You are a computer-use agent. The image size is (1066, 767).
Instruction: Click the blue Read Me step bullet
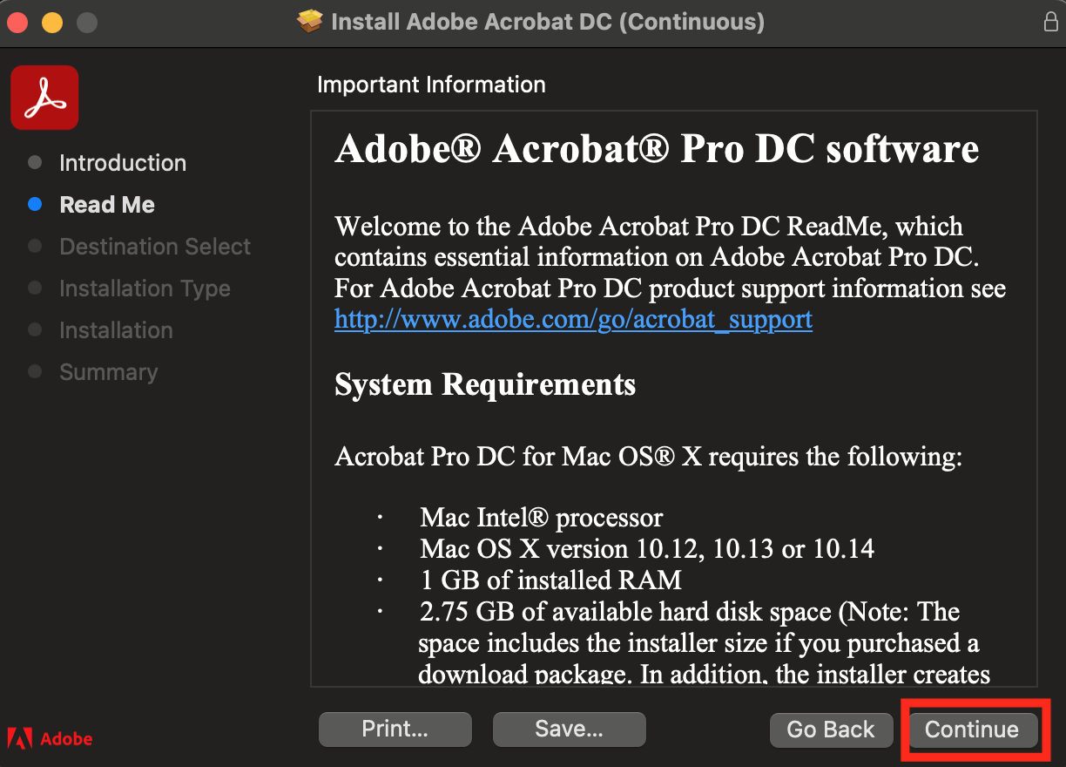point(35,205)
